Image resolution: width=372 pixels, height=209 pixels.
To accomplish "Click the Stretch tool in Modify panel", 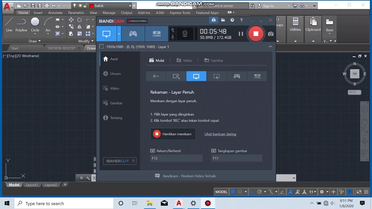I will (71, 34).
